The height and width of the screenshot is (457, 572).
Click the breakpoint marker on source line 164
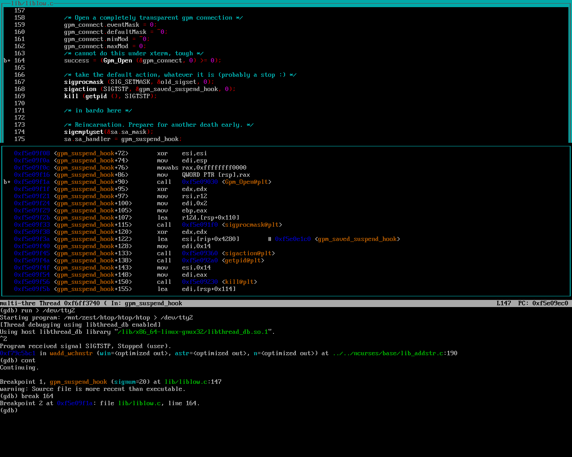click(7, 61)
